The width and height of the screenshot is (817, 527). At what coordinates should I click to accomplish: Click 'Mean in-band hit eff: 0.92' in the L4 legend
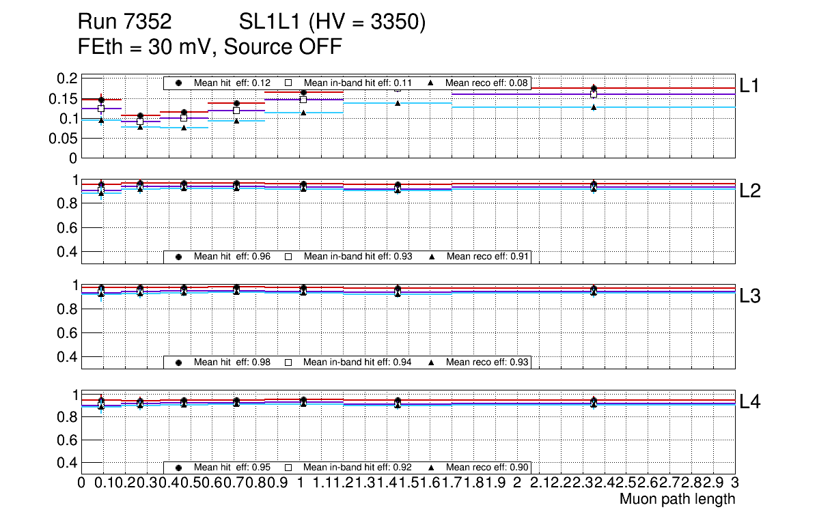point(357,468)
